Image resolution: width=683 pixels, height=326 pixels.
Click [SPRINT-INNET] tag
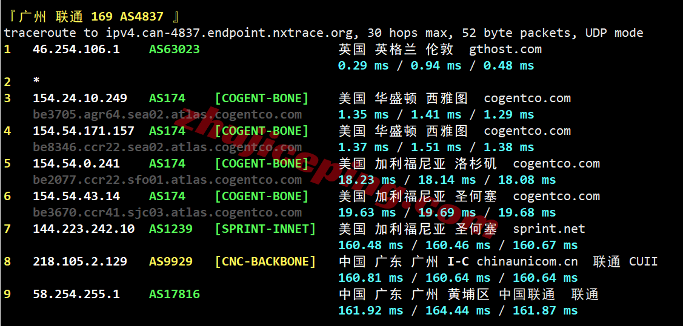coord(265,229)
